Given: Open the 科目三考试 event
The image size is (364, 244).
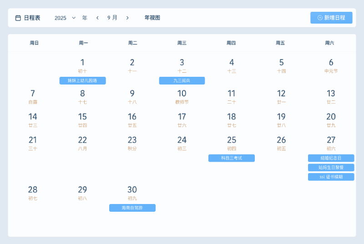Looking at the screenshot, I should (x=232, y=158).
